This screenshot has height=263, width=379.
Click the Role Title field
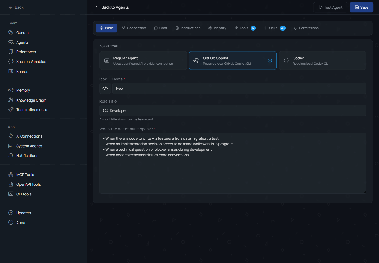[233, 110]
